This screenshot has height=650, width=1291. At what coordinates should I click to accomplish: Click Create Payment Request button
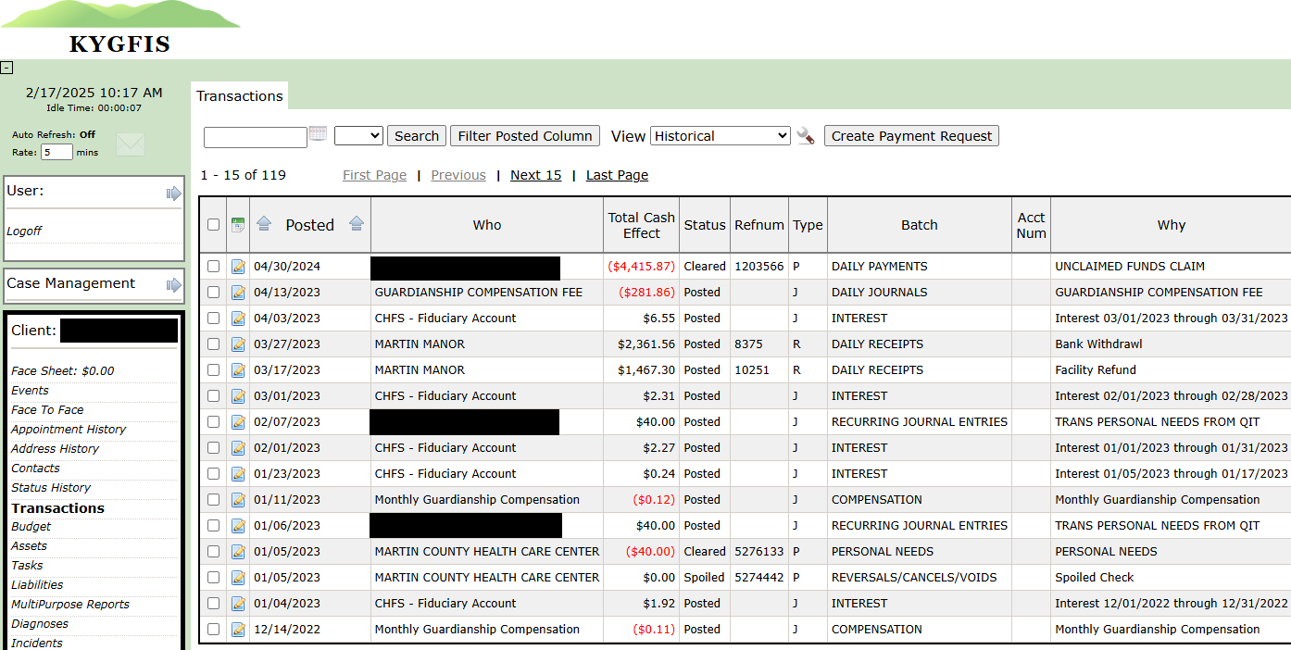click(x=911, y=136)
